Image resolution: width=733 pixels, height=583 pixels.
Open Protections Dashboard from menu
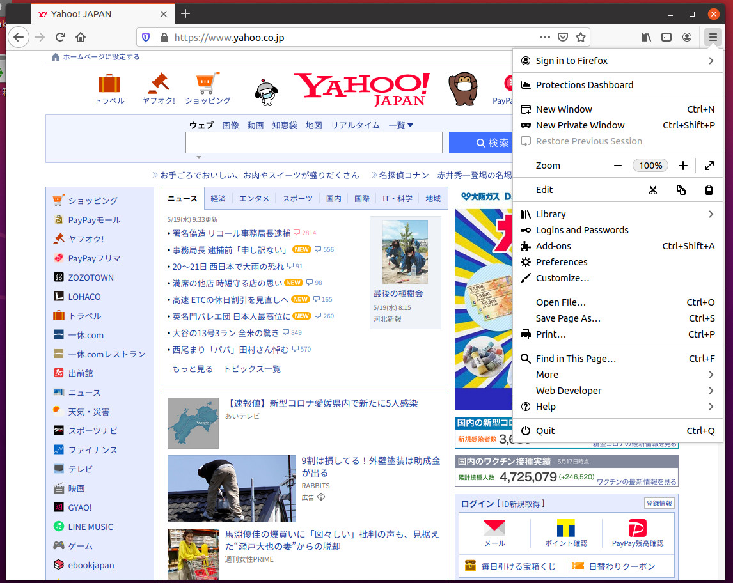(618, 85)
